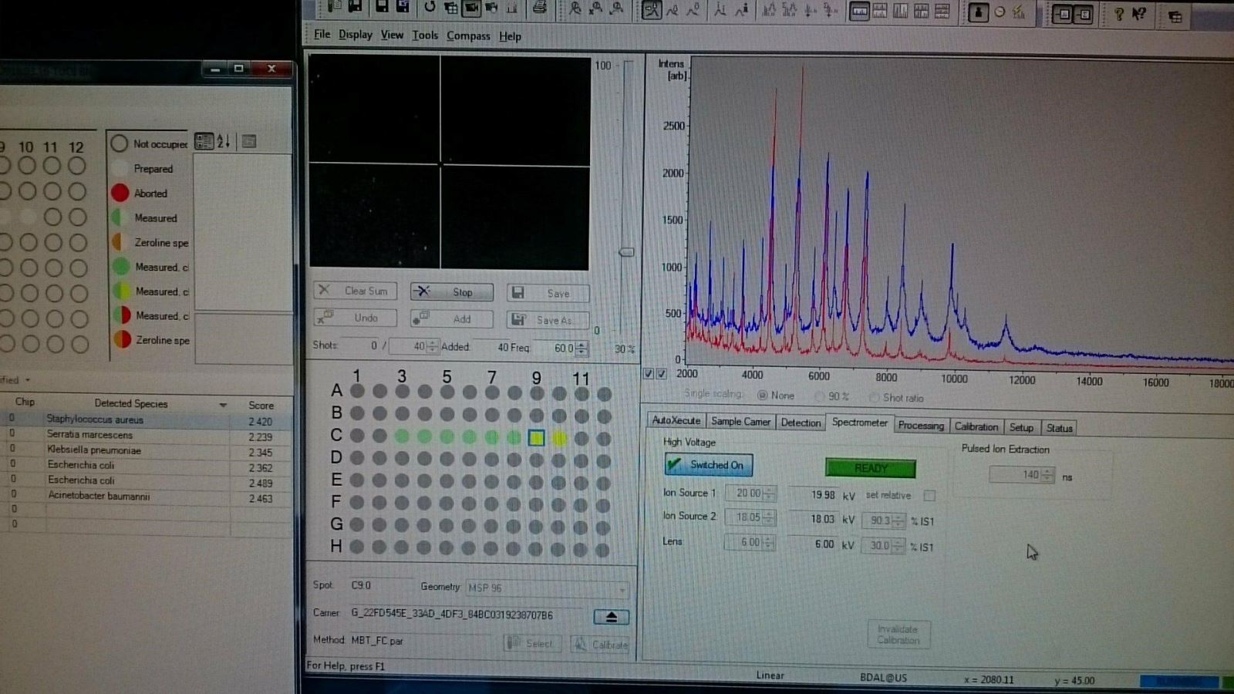Click the printer icon in toolbar
This screenshot has width=1234, height=694.
point(540,8)
